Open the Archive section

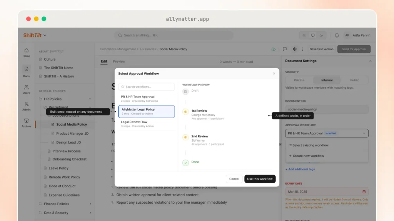tap(26, 123)
